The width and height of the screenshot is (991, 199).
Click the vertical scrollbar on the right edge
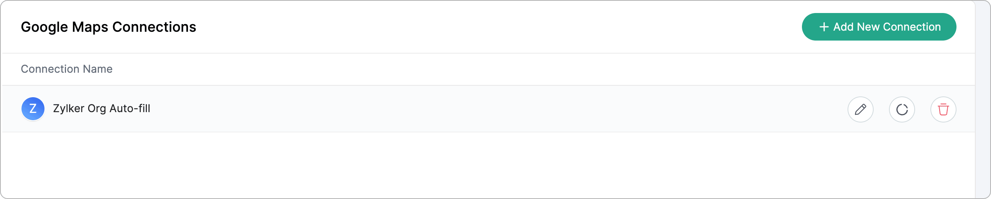pos(982,100)
